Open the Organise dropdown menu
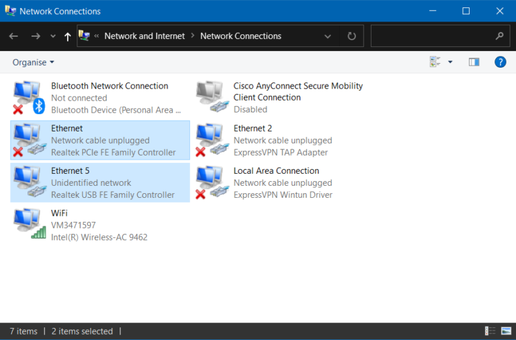Image resolution: width=516 pixels, height=340 pixels. [33, 62]
